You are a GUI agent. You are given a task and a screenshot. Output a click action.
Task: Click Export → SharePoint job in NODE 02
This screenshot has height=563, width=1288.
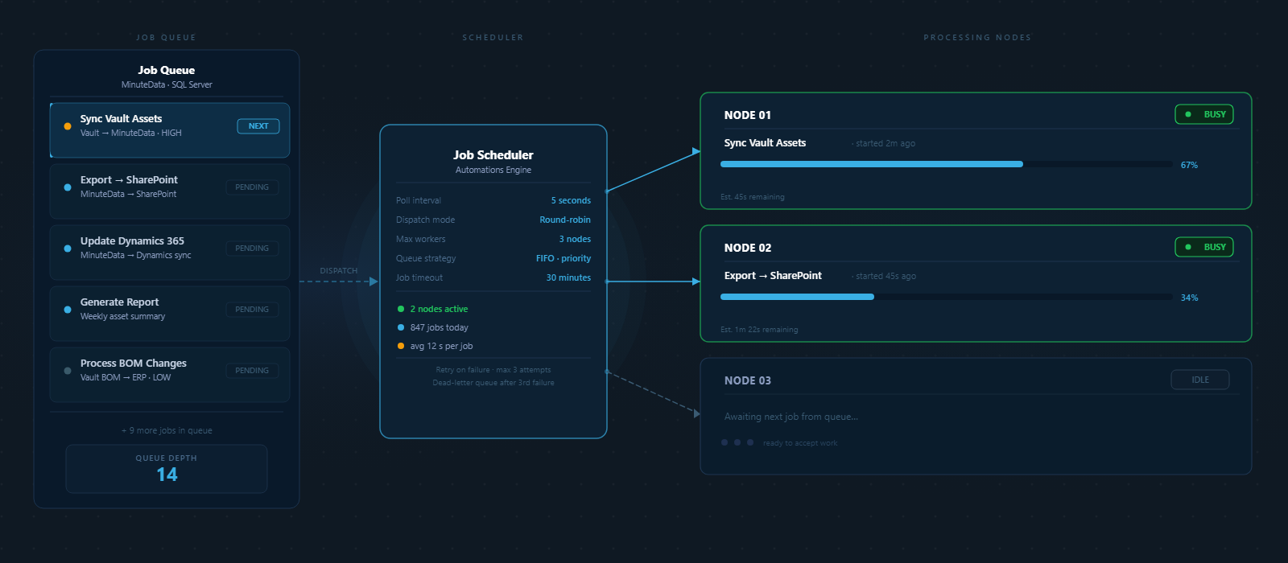coord(773,275)
